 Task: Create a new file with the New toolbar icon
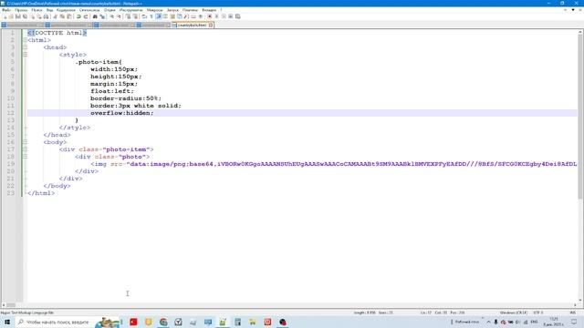5,16
